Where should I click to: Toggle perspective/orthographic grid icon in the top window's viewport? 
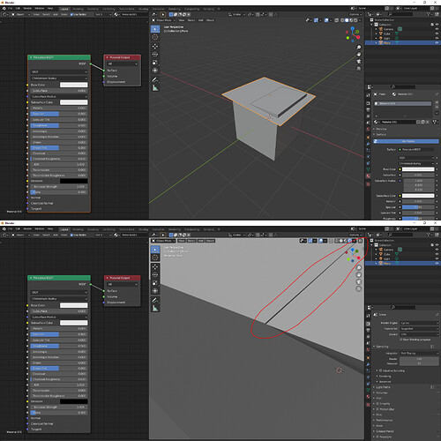(359, 69)
